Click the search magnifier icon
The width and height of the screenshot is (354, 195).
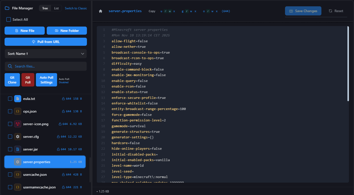coord(10,66)
